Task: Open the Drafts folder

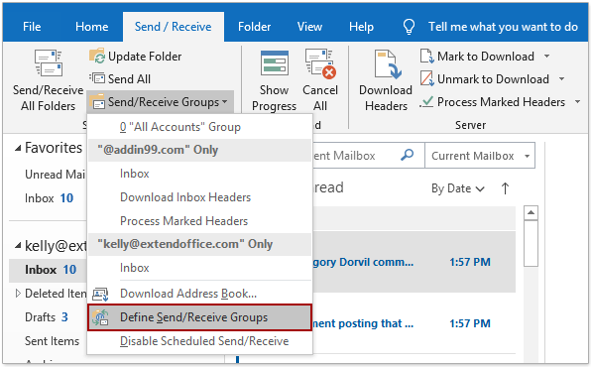Action: [x=47, y=317]
